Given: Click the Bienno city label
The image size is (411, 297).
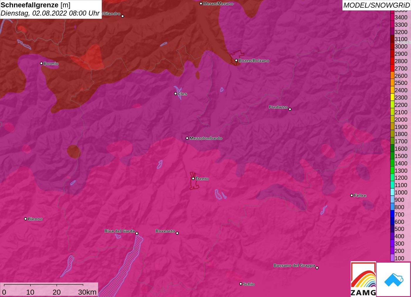Looking at the screenshot, I should click(35, 219).
